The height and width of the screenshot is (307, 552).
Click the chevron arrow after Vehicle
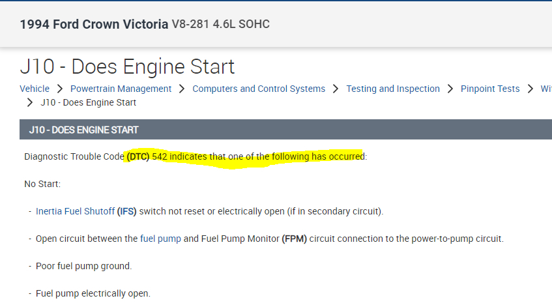coord(59,89)
